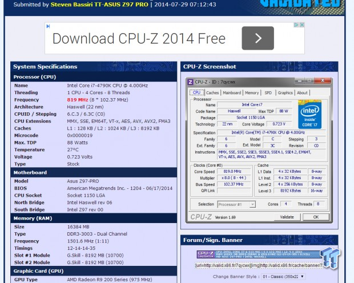
Task: Minimize the CPU-Z window
Action: [300, 80]
